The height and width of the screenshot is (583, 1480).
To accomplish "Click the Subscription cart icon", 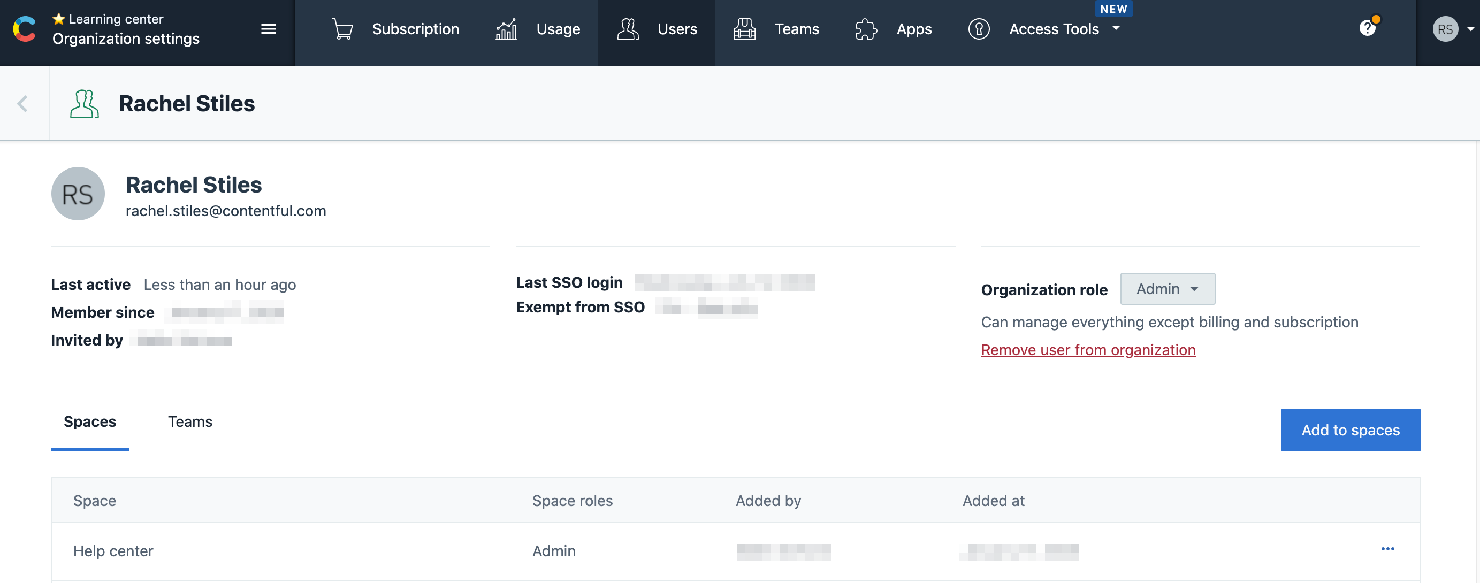I will coord(342,29).
